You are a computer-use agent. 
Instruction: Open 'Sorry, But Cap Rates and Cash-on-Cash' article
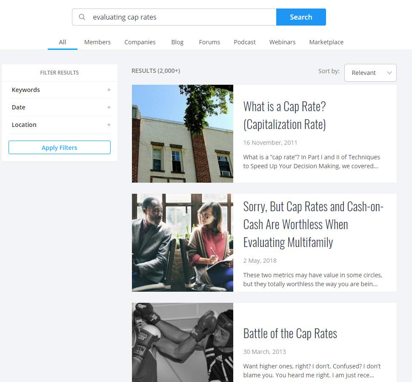pyautogui.click(x=313, y=224)
